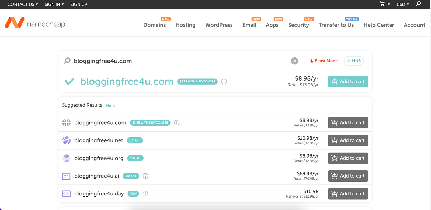Click the domain search input field
The image size is (431, 210).
coord(180,61)
